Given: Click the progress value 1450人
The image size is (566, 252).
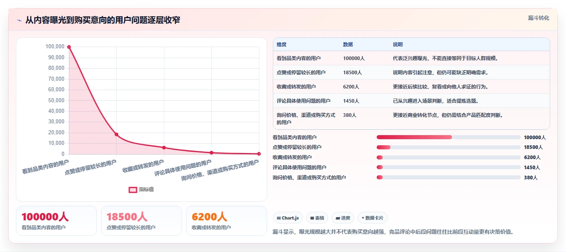Looking at the screenshot, I should pyautogui.click(x=532, y=168).
